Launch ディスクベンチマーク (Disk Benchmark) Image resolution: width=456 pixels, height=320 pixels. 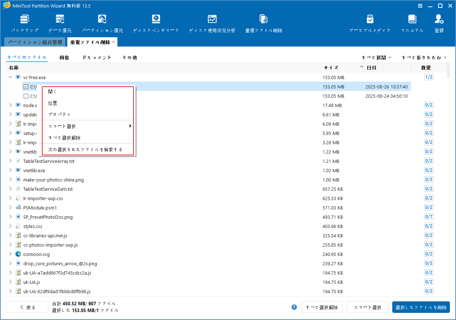156,22
